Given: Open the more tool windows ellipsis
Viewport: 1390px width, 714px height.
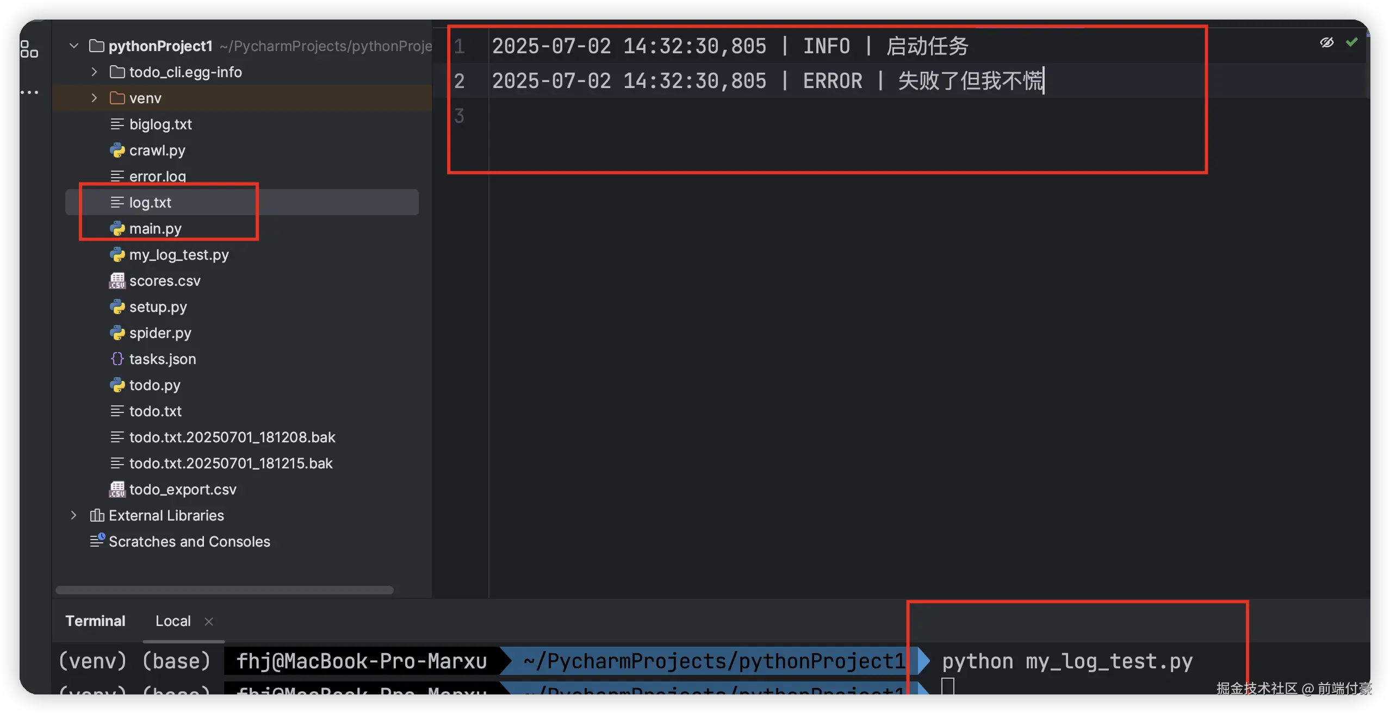Looking at the screenshot, I should coord(29,92).
